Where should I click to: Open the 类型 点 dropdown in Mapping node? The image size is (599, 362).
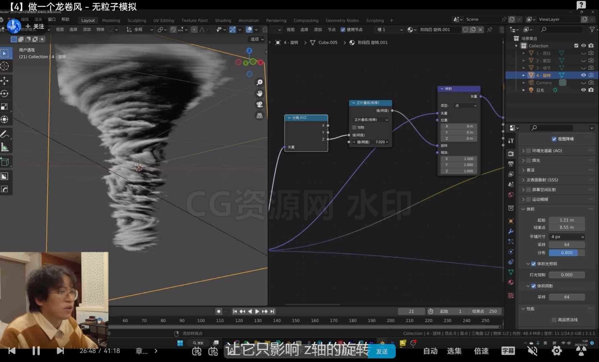[x=466, y=106]
